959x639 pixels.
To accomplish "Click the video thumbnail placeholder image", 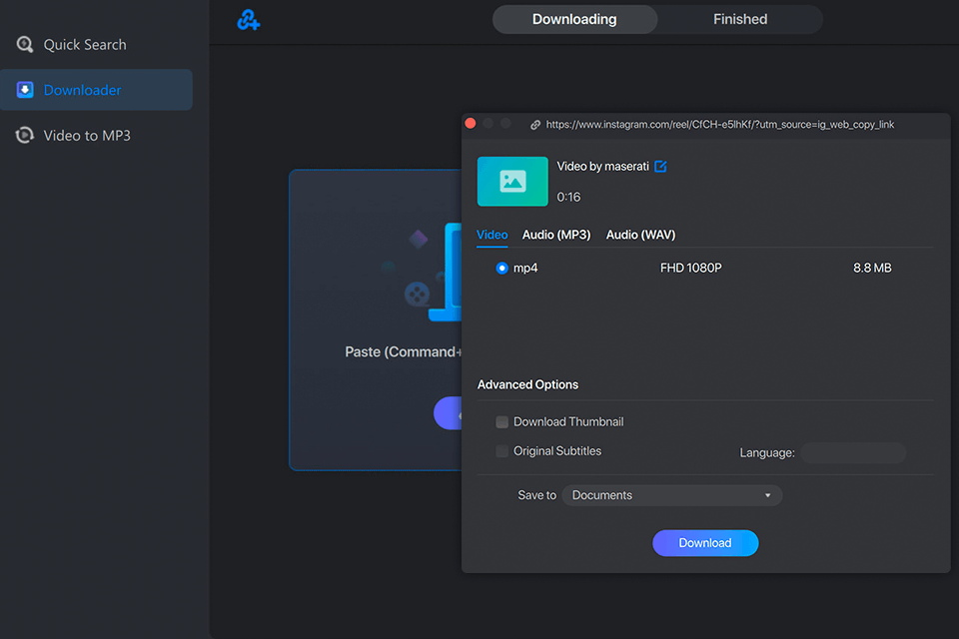I will (x=512, y=182).
